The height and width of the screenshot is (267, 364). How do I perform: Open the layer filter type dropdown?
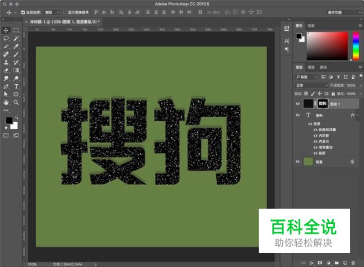pos(306,77)
